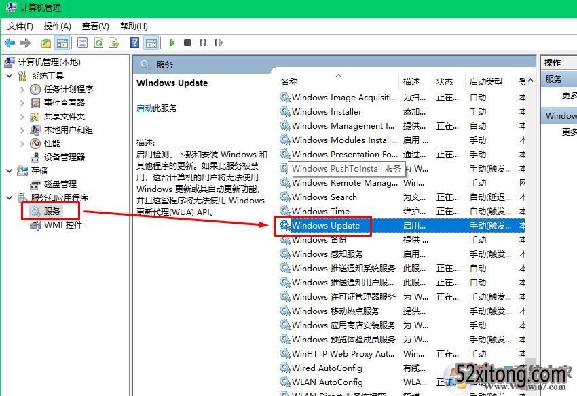Viewport: 577px width, 396px height.
Task: Select Windows Management Instrumentation service row
Action: [401, 126]
